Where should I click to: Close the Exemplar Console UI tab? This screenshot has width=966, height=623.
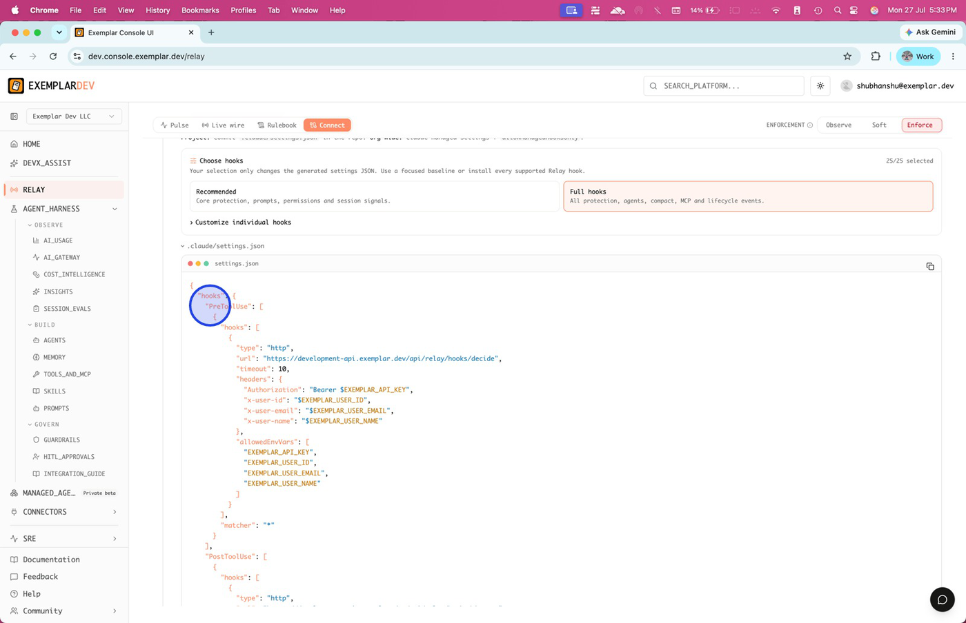click(x=191, y=32)
